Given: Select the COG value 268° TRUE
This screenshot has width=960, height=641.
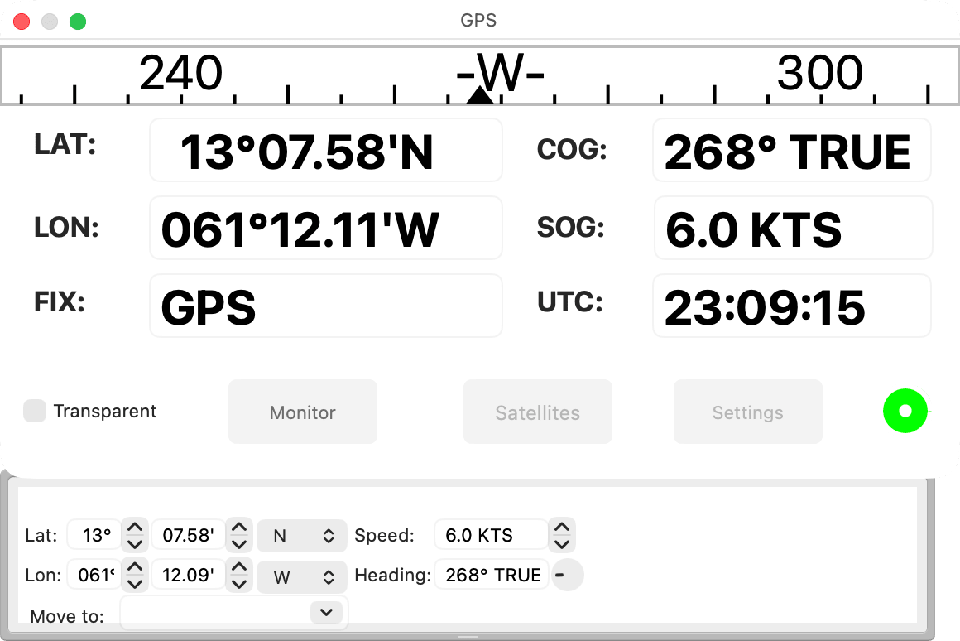Looking at the screenshot, I should click(x=792, y=151).
